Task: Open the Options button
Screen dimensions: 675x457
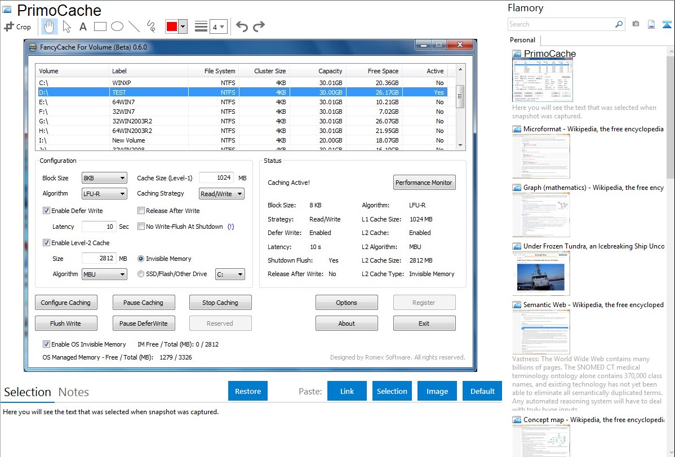Action: [347, 303]
